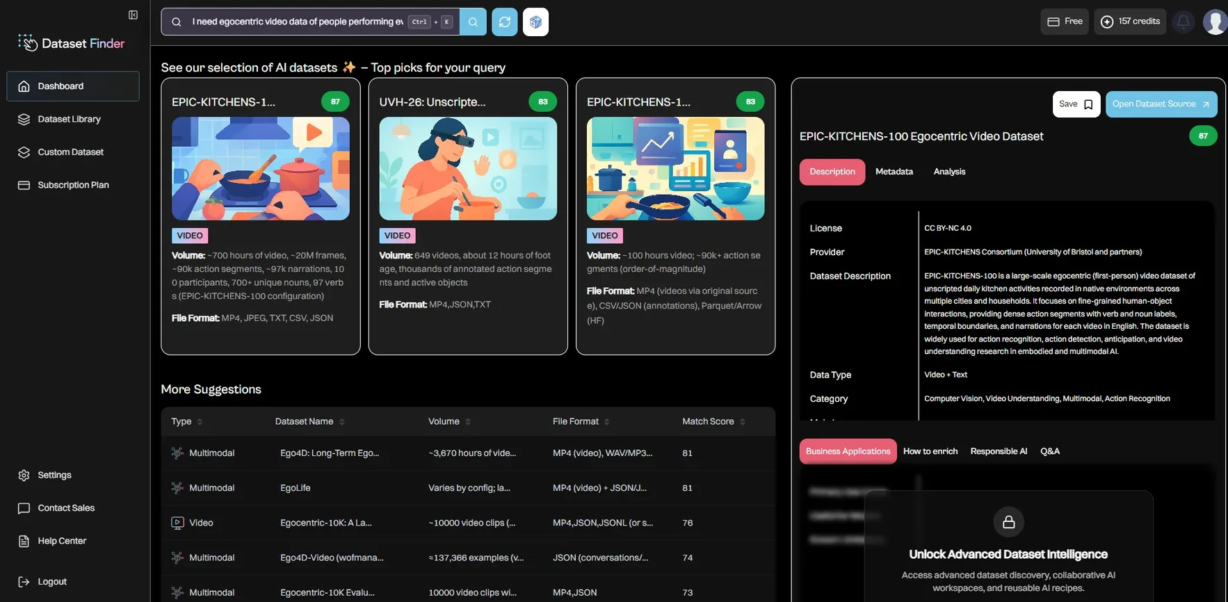Click the Subscription Plan card icon
Viewport: 1228px width, 602px height.
[x=24, y=185]
